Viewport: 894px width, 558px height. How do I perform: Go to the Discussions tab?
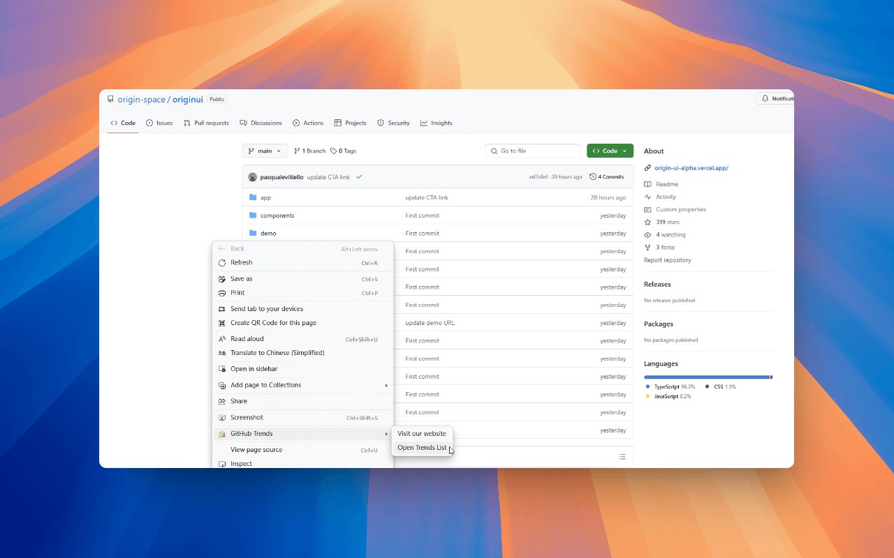[x=261, y=123]
